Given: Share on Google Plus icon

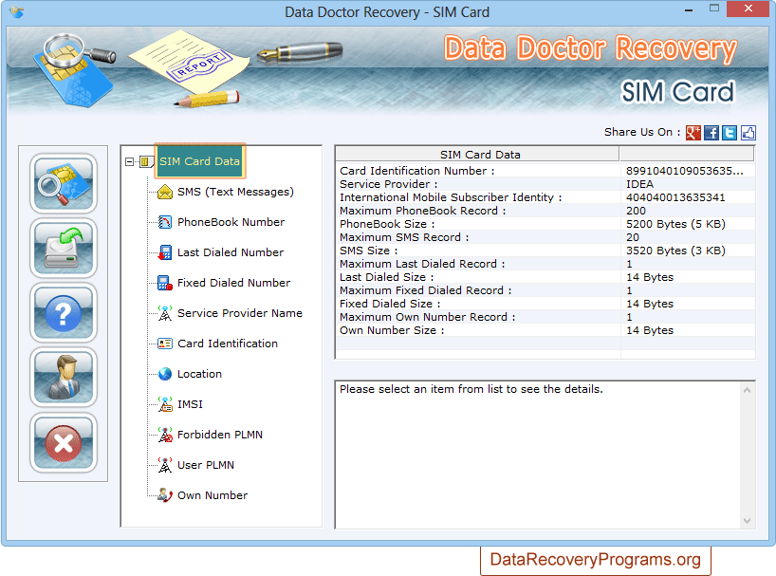Looking at the screenshot, I should click(693, 133).
